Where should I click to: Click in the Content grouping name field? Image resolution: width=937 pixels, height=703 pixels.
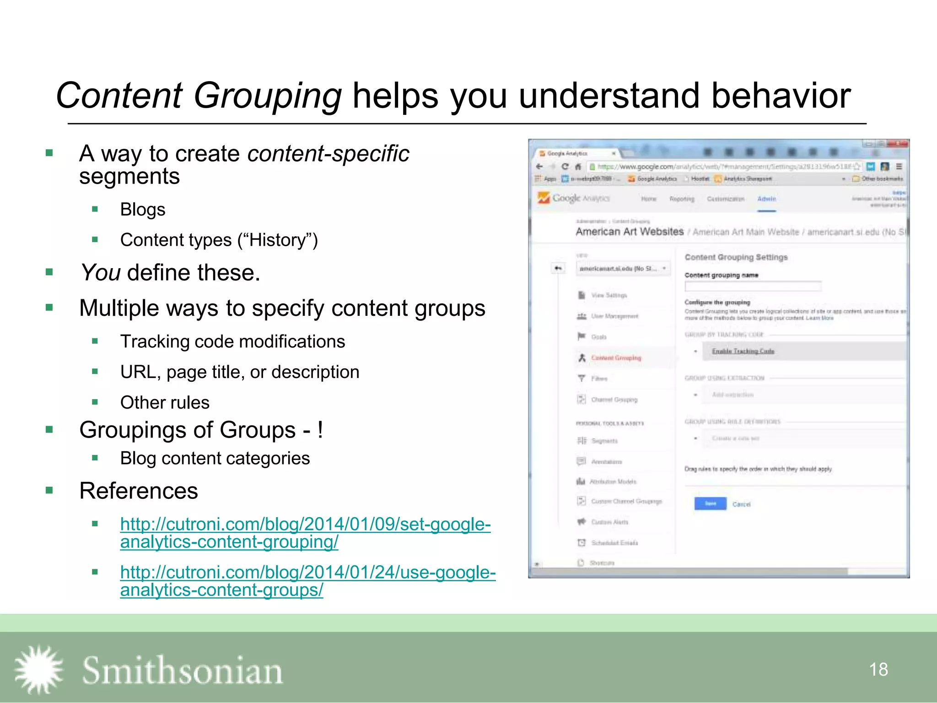753,287
